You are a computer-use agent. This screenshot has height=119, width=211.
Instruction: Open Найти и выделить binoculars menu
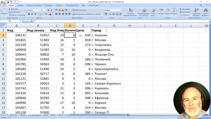click(x=205, y=12)
